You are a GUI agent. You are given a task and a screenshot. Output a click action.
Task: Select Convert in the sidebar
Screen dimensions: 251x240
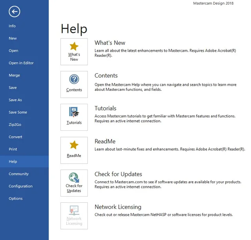pos(24,137)
